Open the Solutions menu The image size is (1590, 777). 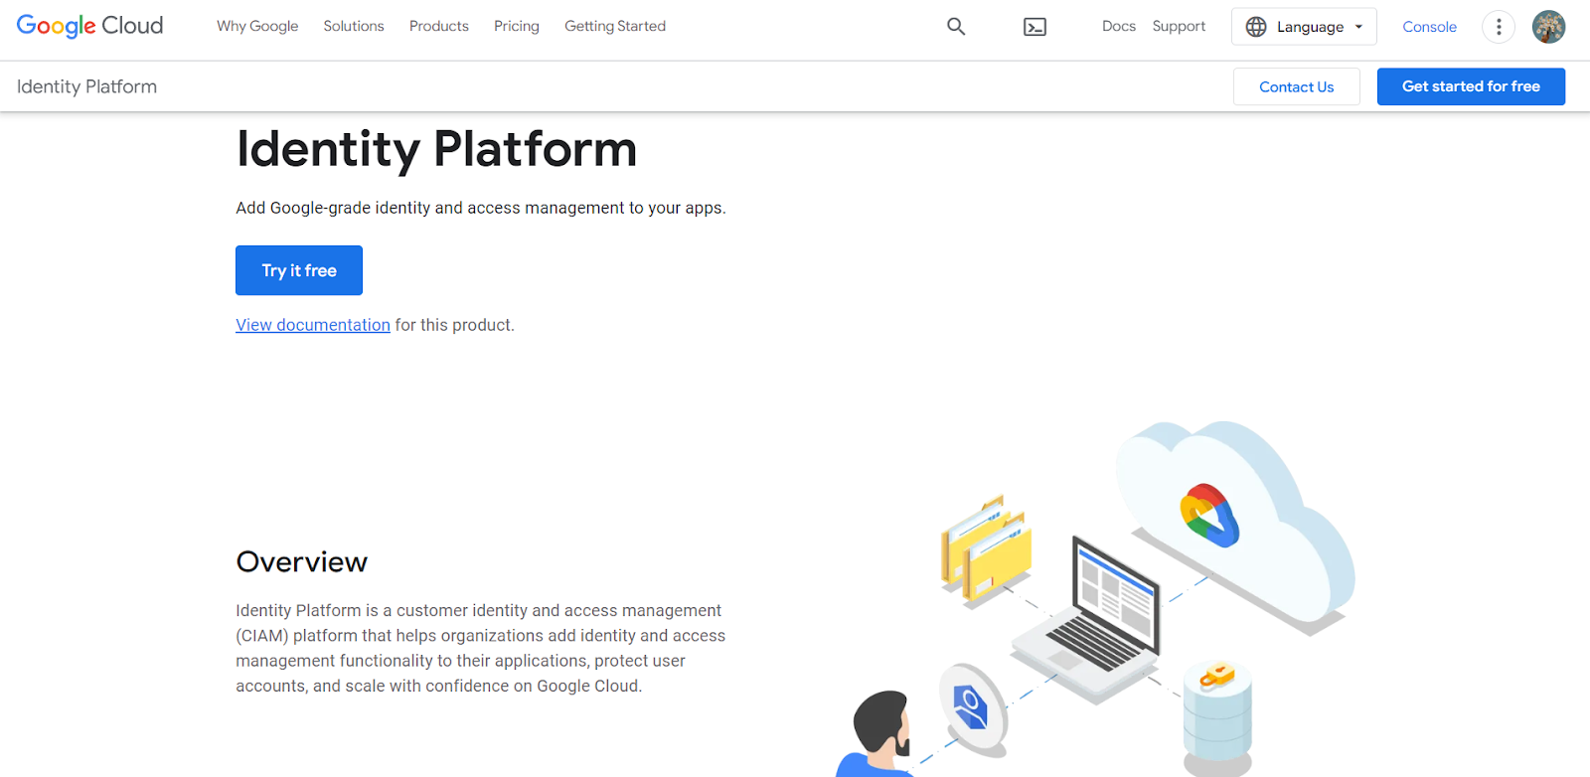(354, 26)
